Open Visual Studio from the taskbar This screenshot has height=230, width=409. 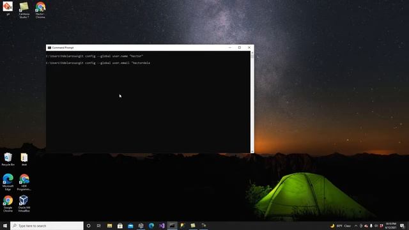point(162,226)
